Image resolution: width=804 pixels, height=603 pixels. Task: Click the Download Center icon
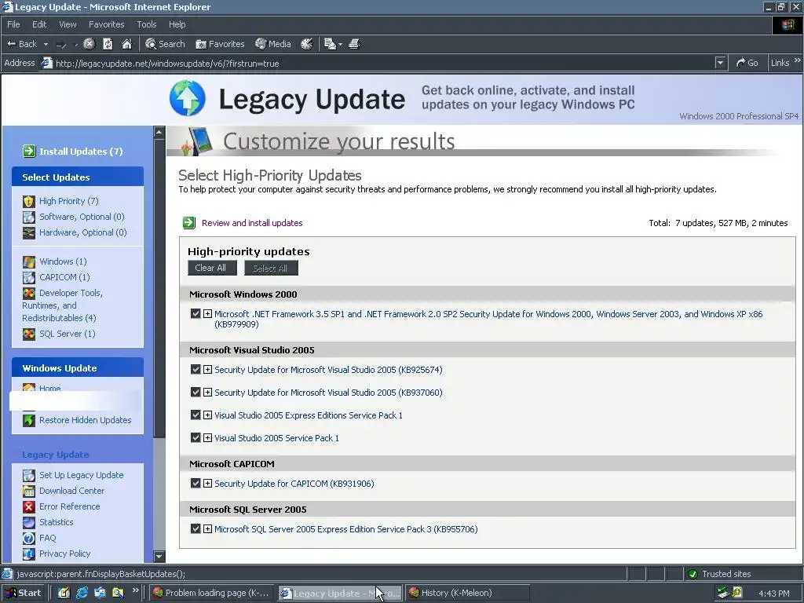[29, 492]
